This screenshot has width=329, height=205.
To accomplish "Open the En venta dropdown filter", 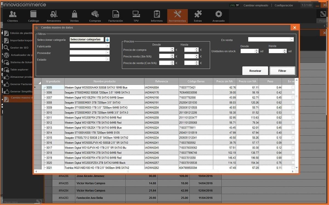I will coord(291,40).
